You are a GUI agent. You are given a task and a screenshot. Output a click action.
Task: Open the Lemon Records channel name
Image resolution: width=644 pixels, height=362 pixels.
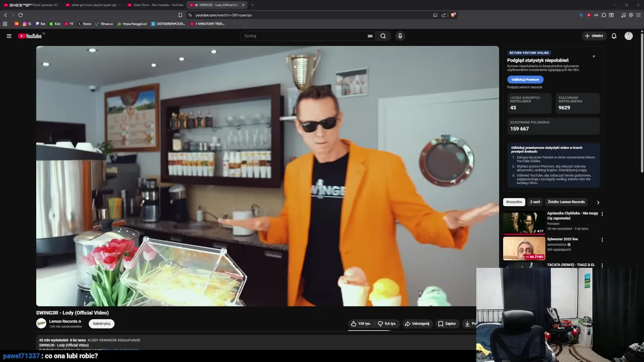pos(63,321)
